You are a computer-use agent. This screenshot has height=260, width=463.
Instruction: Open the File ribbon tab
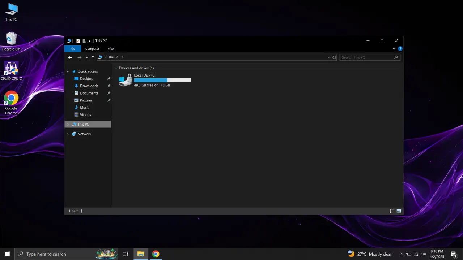(73, 49)
